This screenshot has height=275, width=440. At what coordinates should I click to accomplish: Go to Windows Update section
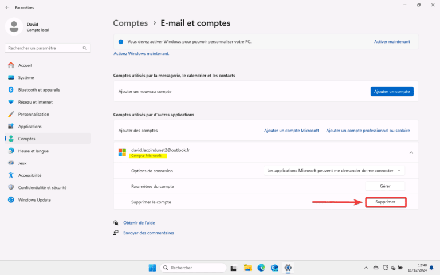click(x=34, y=199)
